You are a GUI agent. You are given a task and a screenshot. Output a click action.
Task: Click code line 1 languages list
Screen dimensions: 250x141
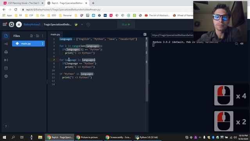coord(98,39)
